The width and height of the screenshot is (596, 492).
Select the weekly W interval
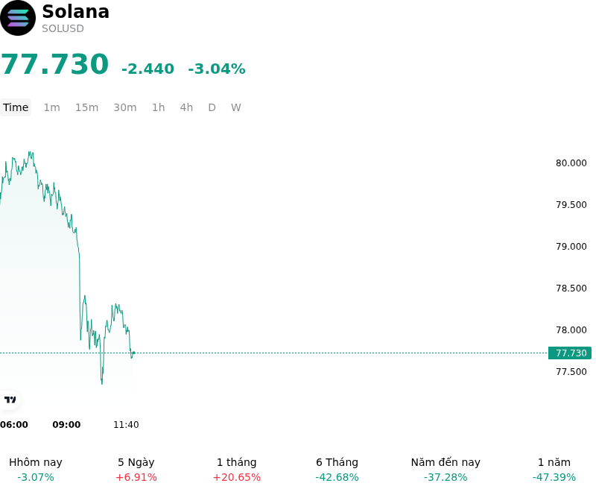[236, 107]
